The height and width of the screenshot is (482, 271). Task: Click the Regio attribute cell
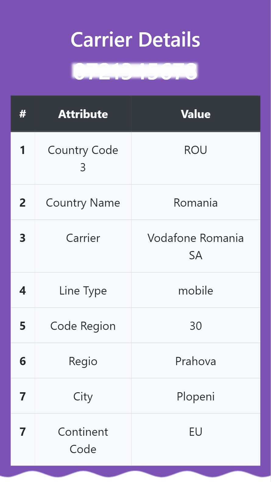click(x=83, y=361)
